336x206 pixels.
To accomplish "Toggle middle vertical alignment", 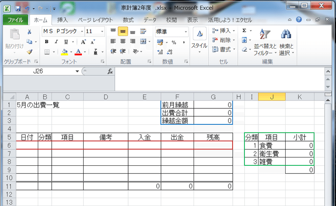I will click(123, 31).
